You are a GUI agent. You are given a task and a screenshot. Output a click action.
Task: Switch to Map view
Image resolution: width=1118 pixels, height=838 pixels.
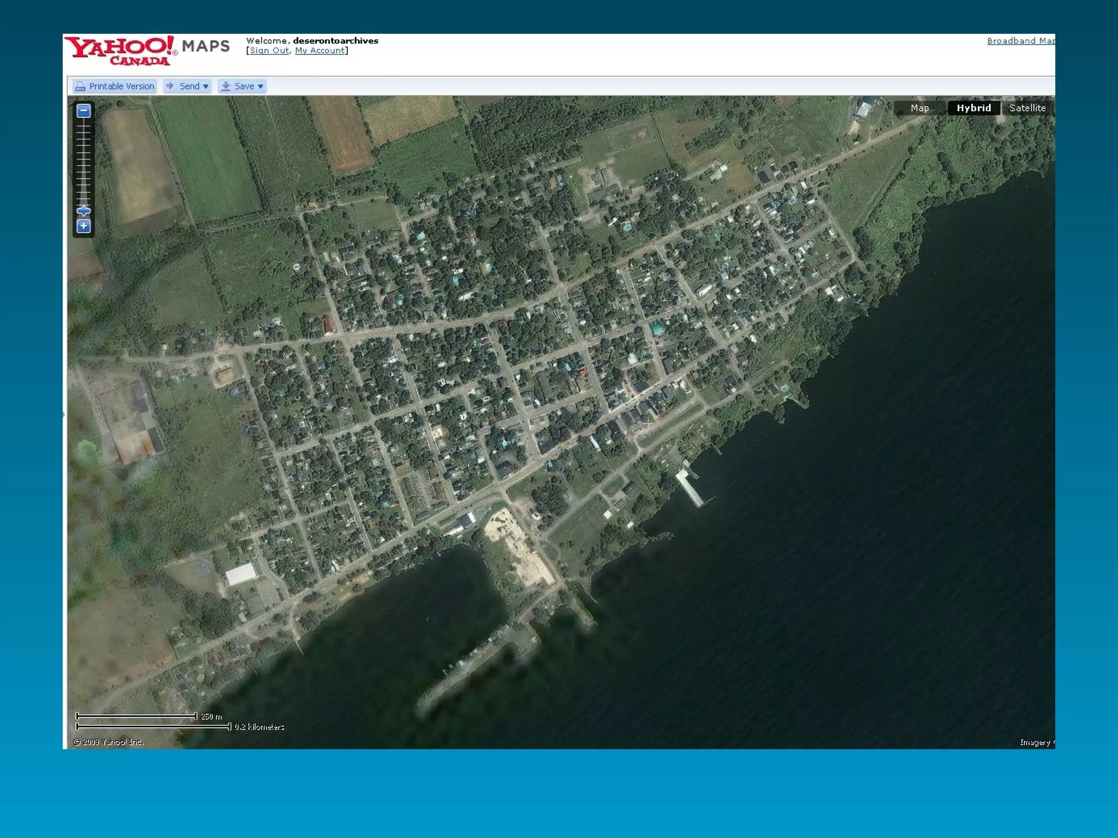tap(919, 108)
